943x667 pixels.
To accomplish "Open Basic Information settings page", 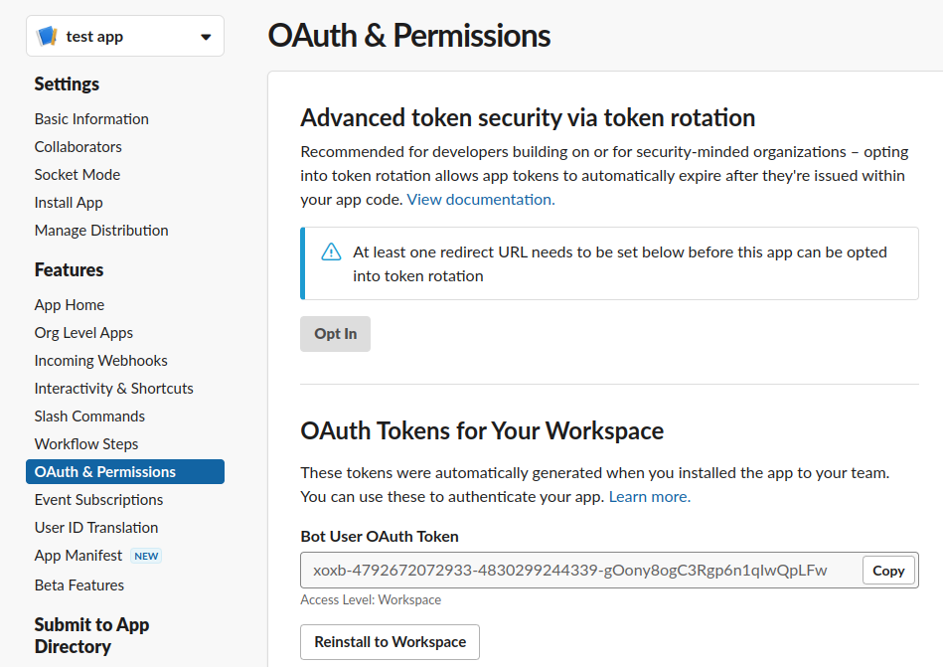I will 91,119.
